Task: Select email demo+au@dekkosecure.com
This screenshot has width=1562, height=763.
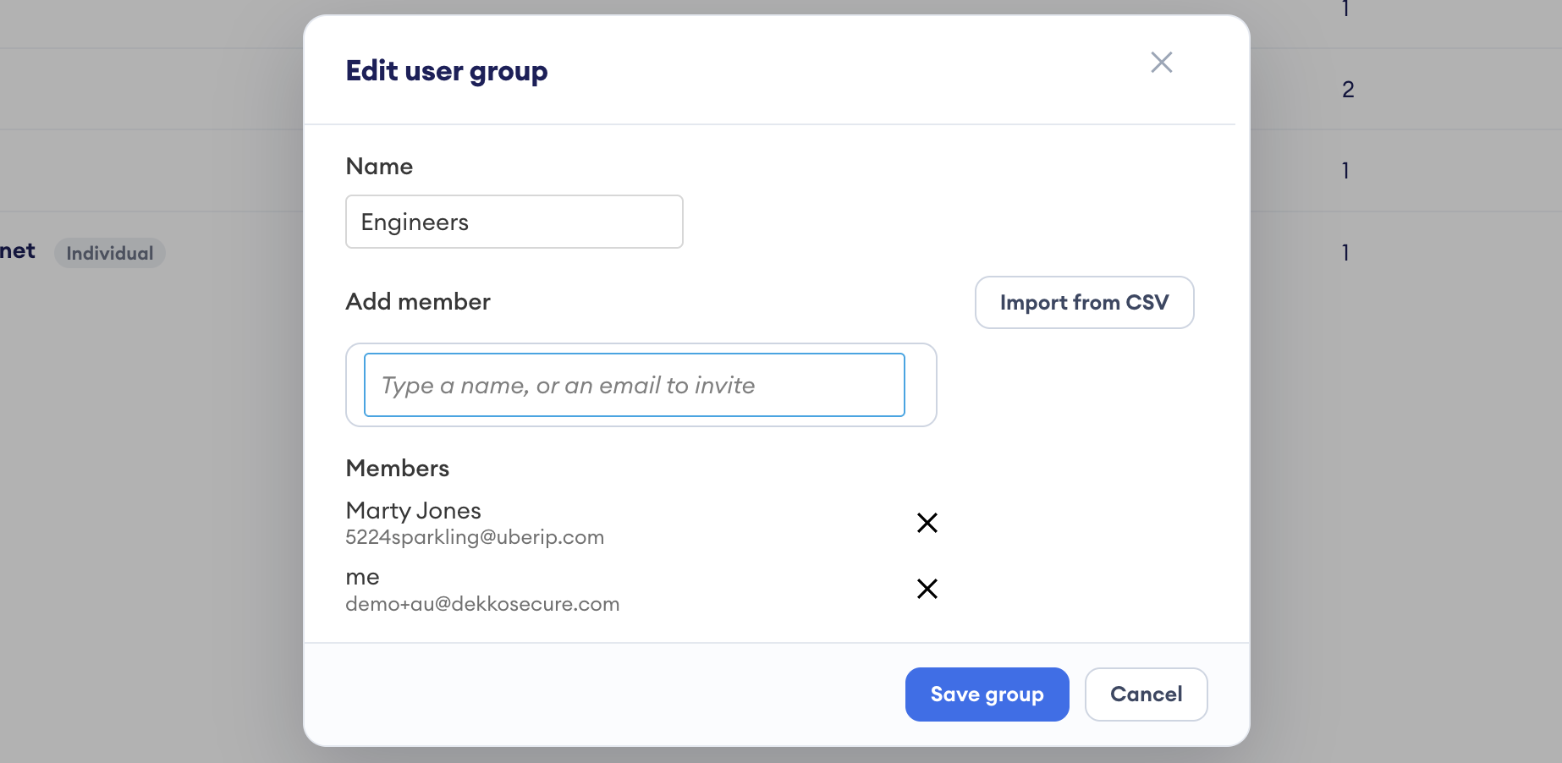Action: pos(482,604)
